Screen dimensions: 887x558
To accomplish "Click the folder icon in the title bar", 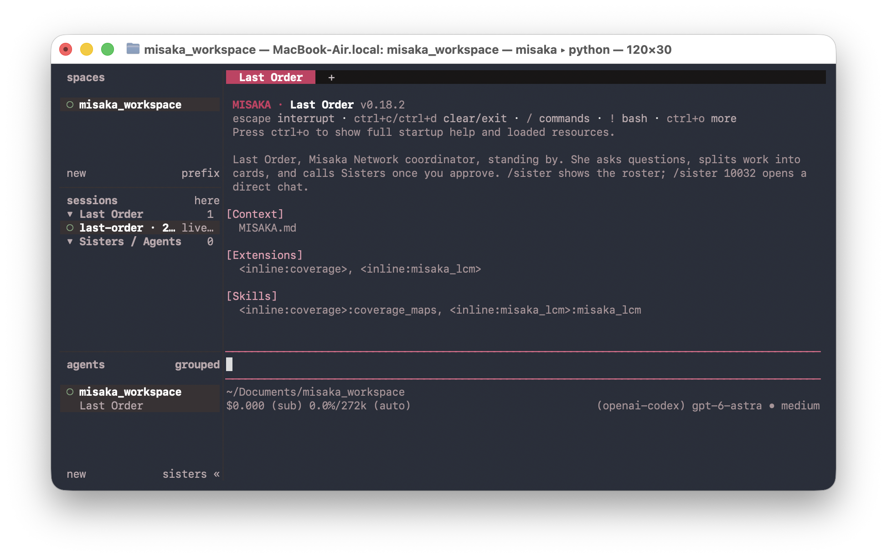I will point(133,49).
